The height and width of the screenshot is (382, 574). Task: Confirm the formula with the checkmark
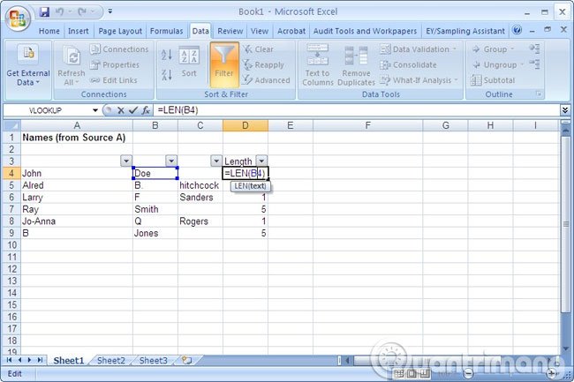pyautogui.click(x=133, y=110)
